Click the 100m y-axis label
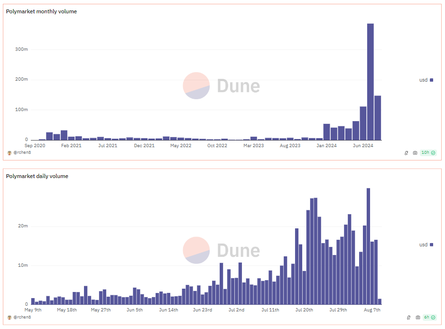 pyautogui.click(x=21, y=110)
